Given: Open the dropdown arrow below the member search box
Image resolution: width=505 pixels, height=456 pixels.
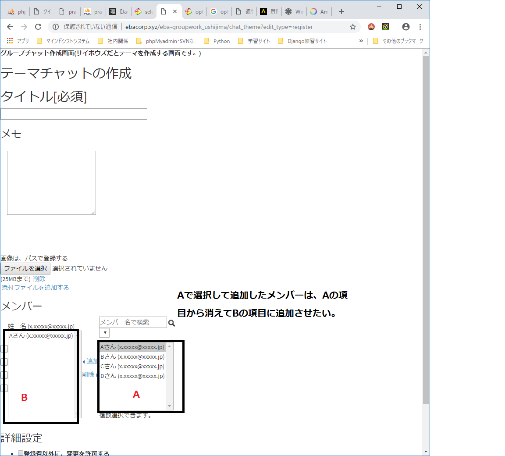Looking at the screenshot, I should (x=104, y=333).
